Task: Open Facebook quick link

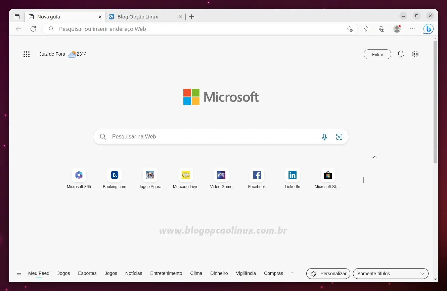Action: 257,179
